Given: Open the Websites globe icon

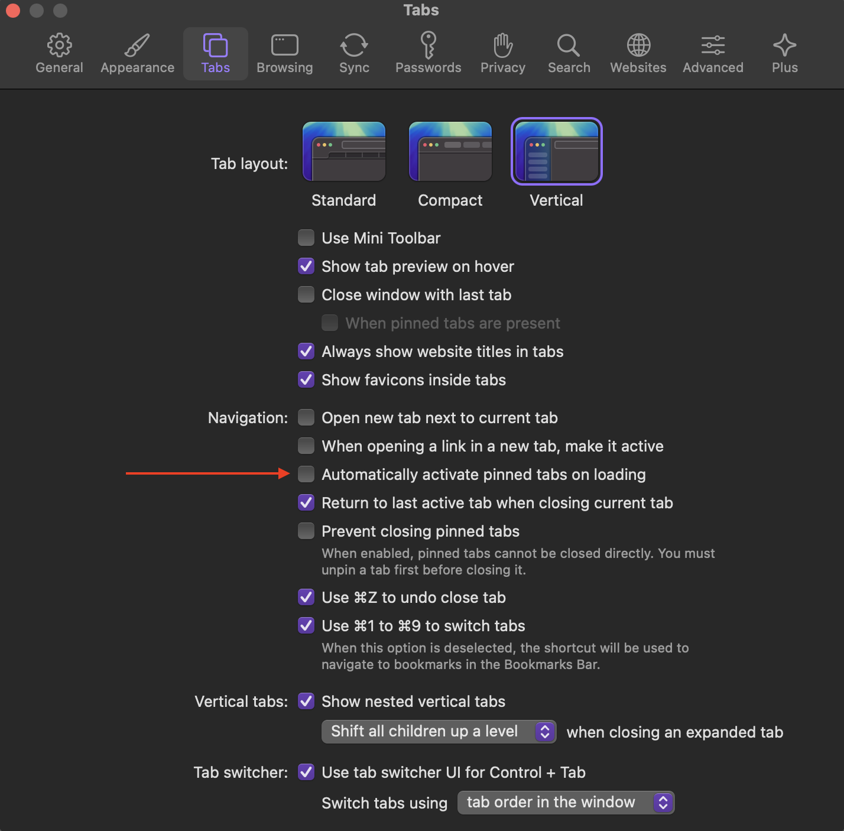Looking at the screenshot, I should pos(638,46).
